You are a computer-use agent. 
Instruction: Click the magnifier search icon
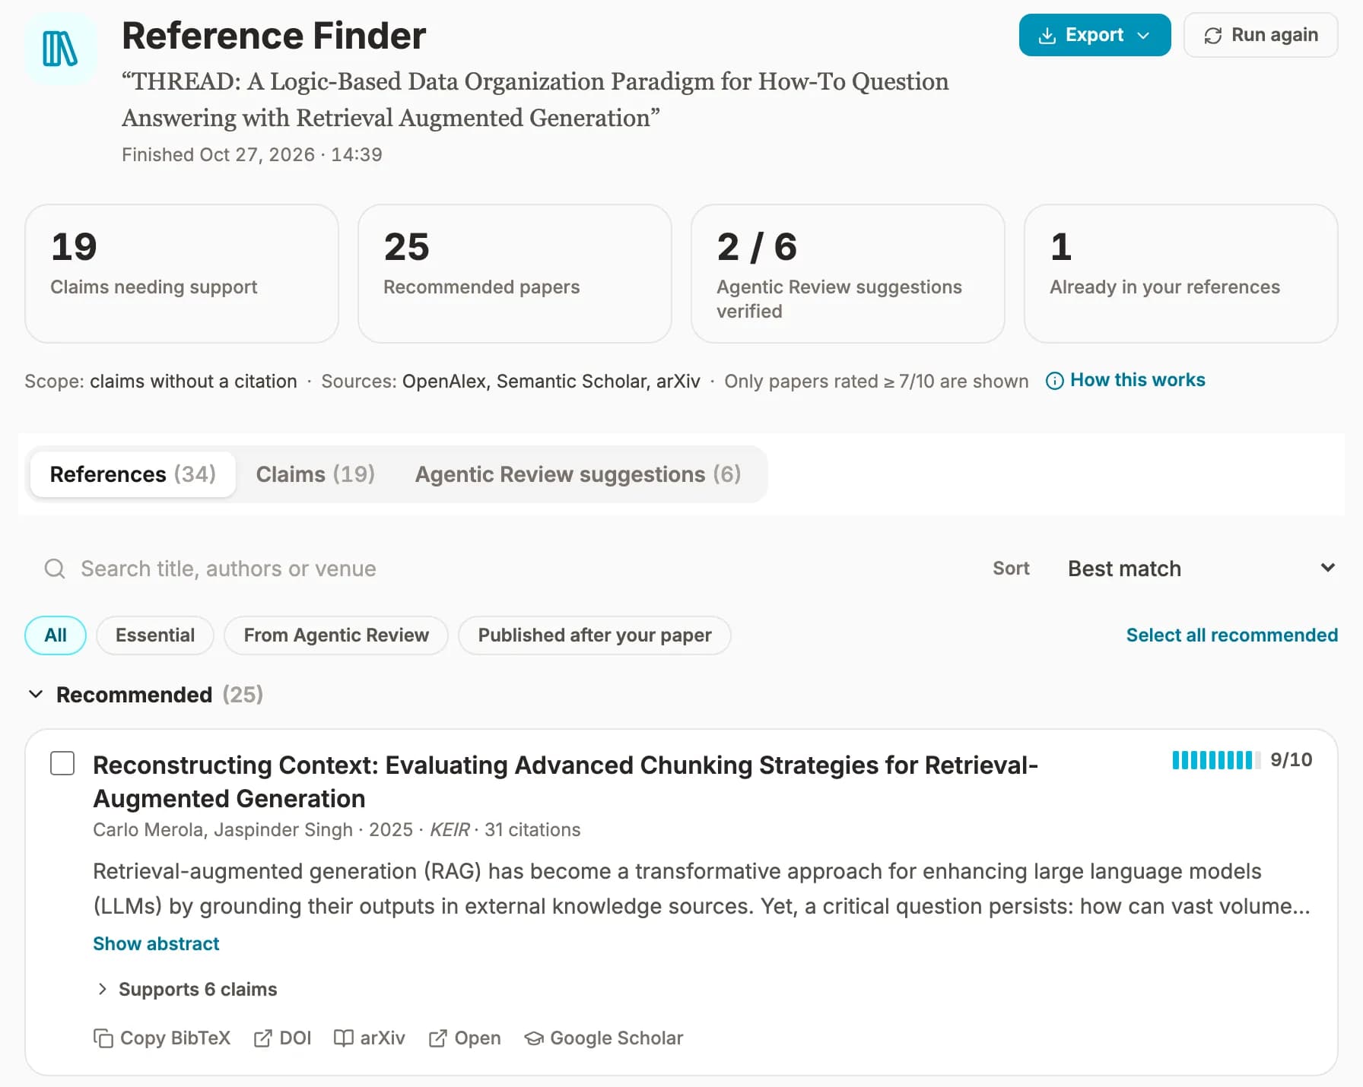pyautogui.click(x=55, y=569)
